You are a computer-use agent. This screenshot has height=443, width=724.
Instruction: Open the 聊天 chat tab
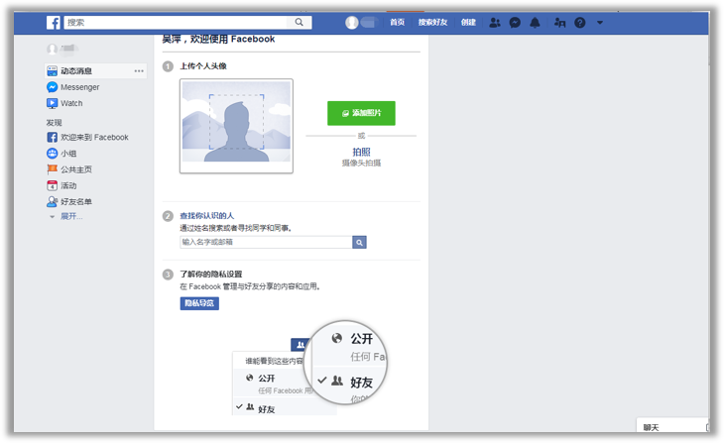coord(672,427)
